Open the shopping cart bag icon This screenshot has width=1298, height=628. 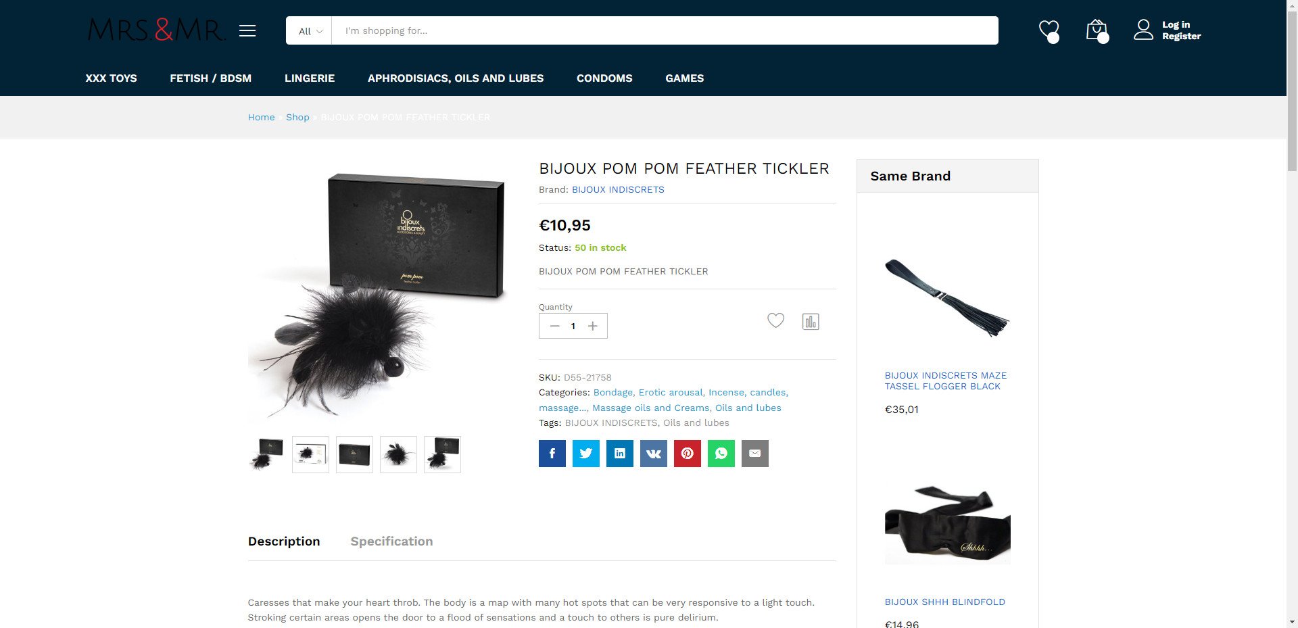point(1097,30)
